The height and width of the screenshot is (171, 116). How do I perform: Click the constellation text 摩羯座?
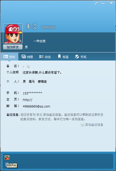pos(42,82)
